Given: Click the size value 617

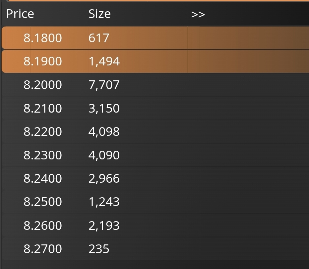Looking at the screenshot, I should point(99,38).
